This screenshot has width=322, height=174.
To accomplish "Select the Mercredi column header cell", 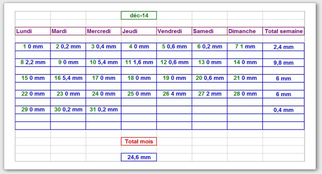I will (103, 31).
